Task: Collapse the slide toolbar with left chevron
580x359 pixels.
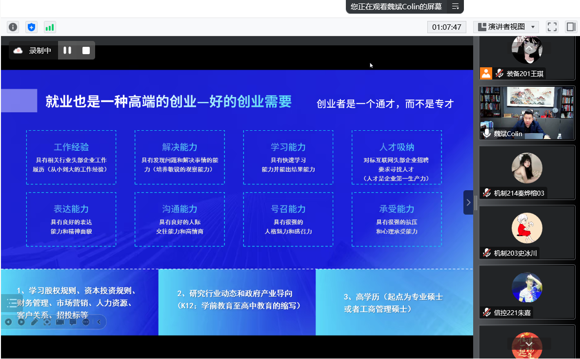Action: tap(99, 322)
